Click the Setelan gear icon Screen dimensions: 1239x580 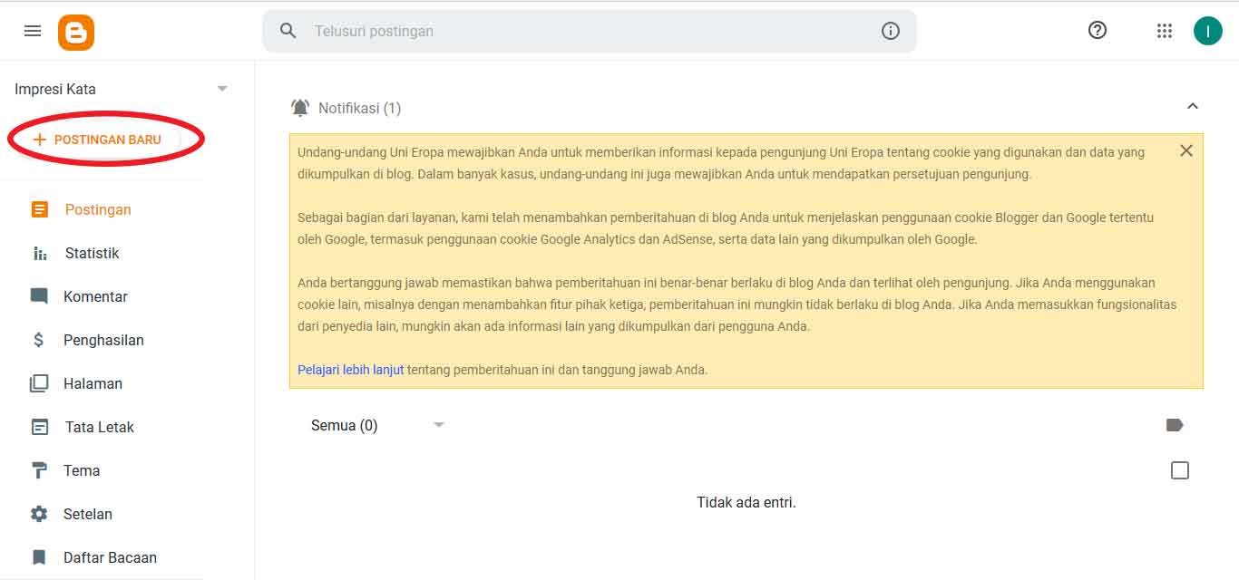point(38,514)
